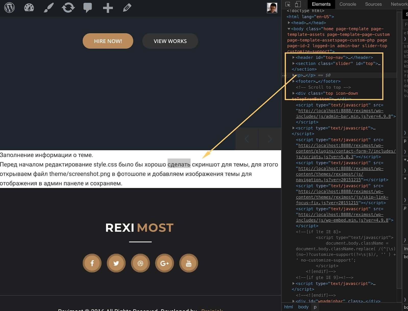Click the if lte IE 8 comment

coord(318,232)
